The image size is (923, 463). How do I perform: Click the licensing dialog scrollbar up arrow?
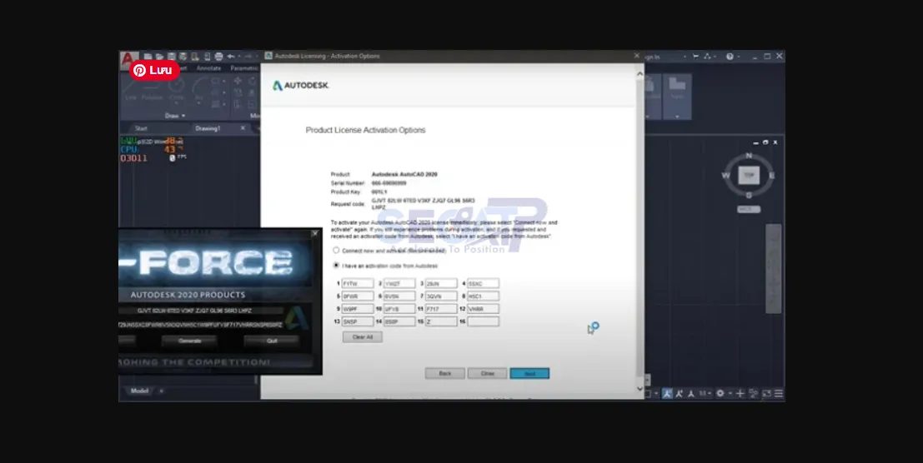pyautogui.click(x=640, y=74)
